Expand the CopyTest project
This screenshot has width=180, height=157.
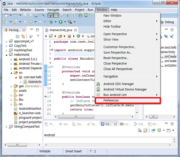[6, 46]
